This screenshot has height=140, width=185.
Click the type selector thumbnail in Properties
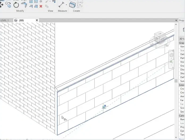coord(182,29)
